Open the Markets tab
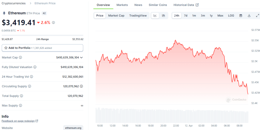The height and width of the screenshot is (130, 260). click(x=122, y=5)
